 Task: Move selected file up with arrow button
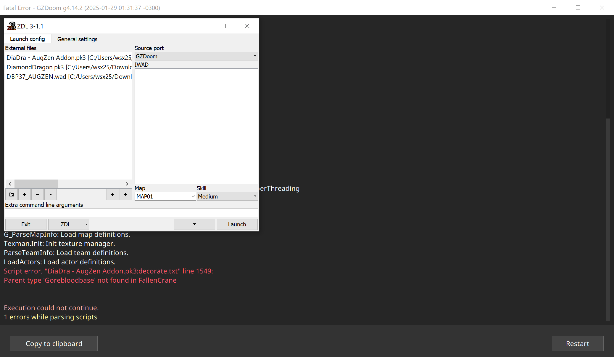pos(113,195)
